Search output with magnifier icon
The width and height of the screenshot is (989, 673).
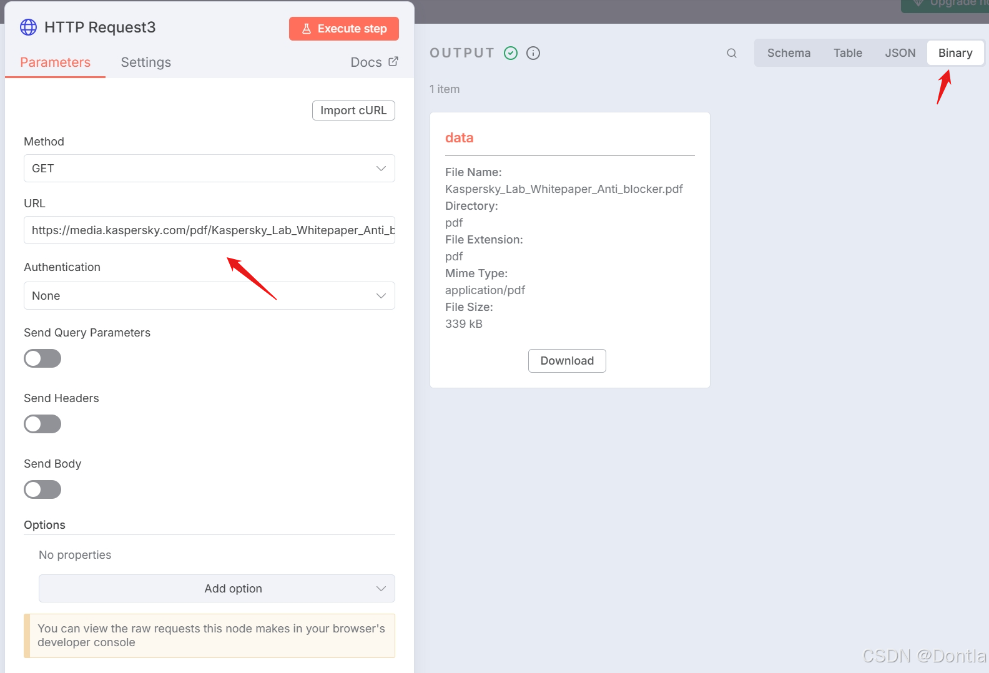[732, 54]
